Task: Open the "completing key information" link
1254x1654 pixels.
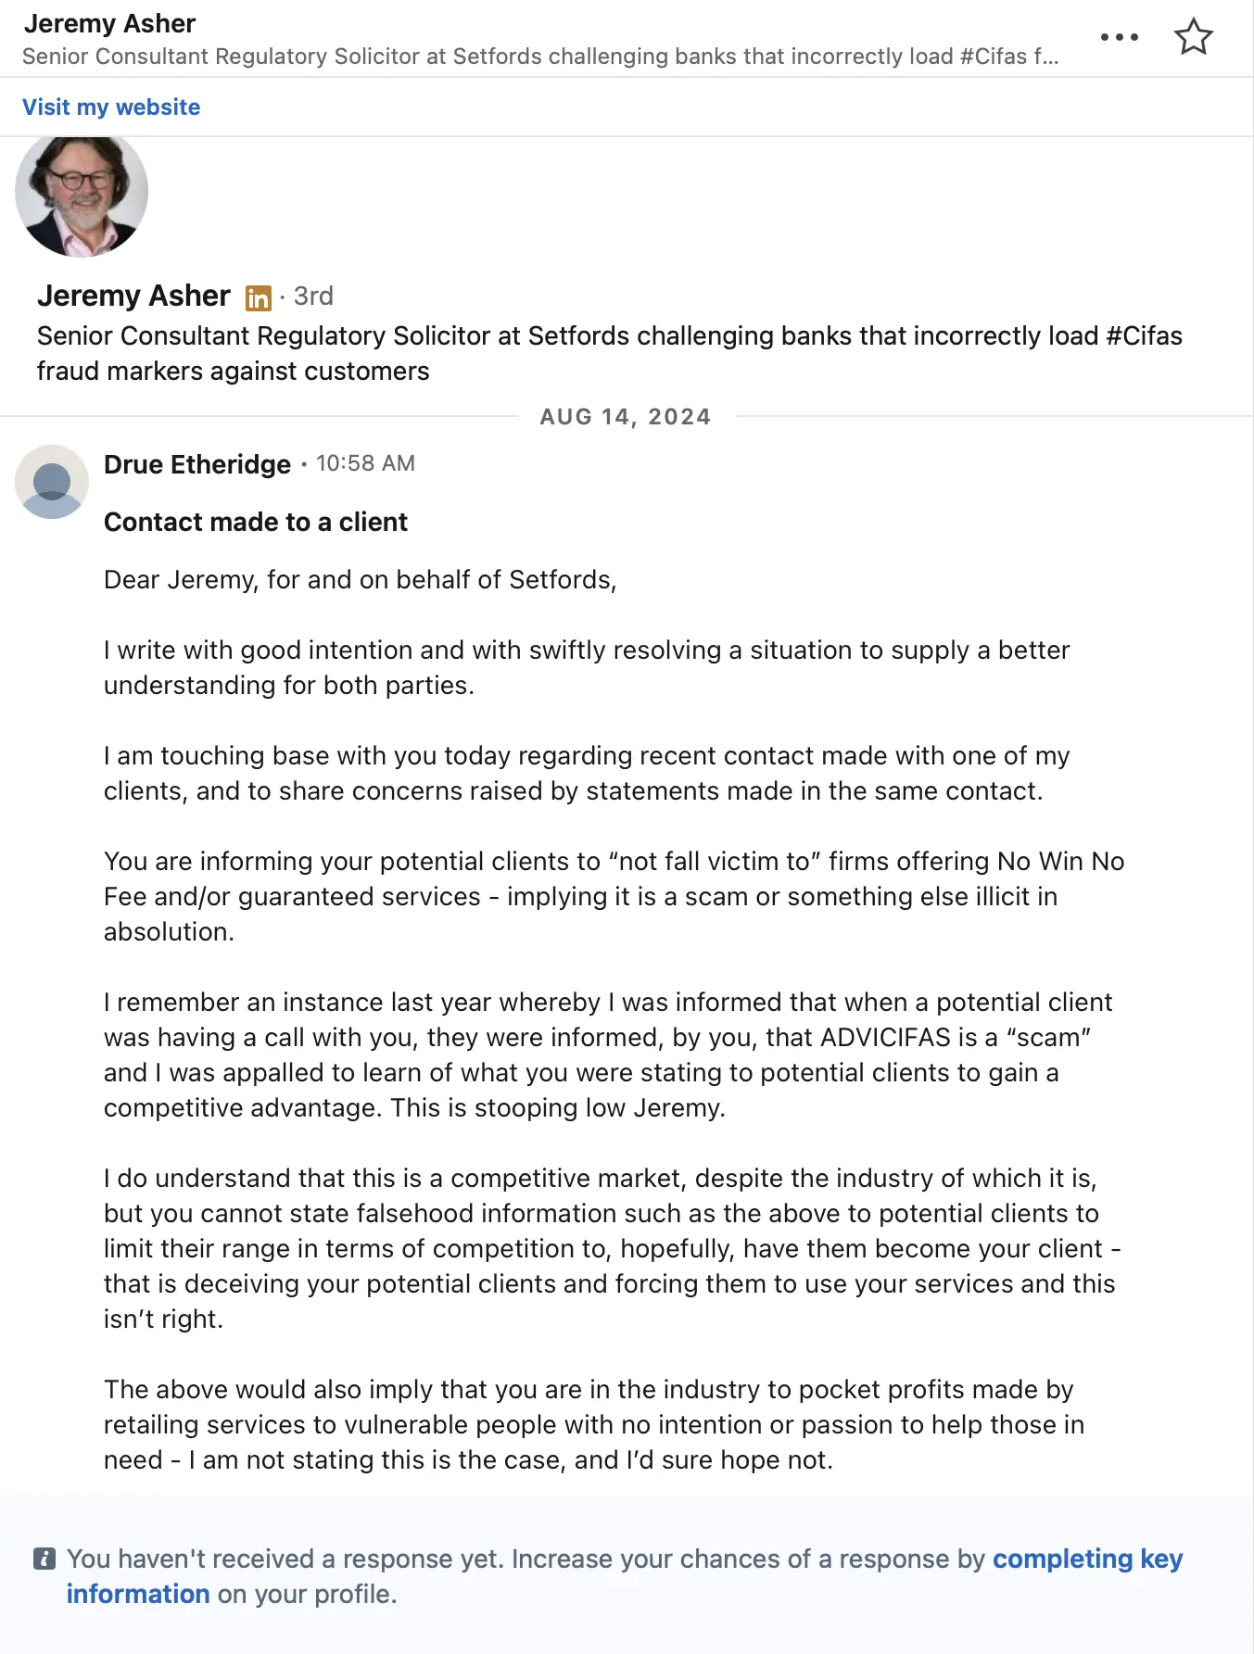Action: (1086, 1559)
